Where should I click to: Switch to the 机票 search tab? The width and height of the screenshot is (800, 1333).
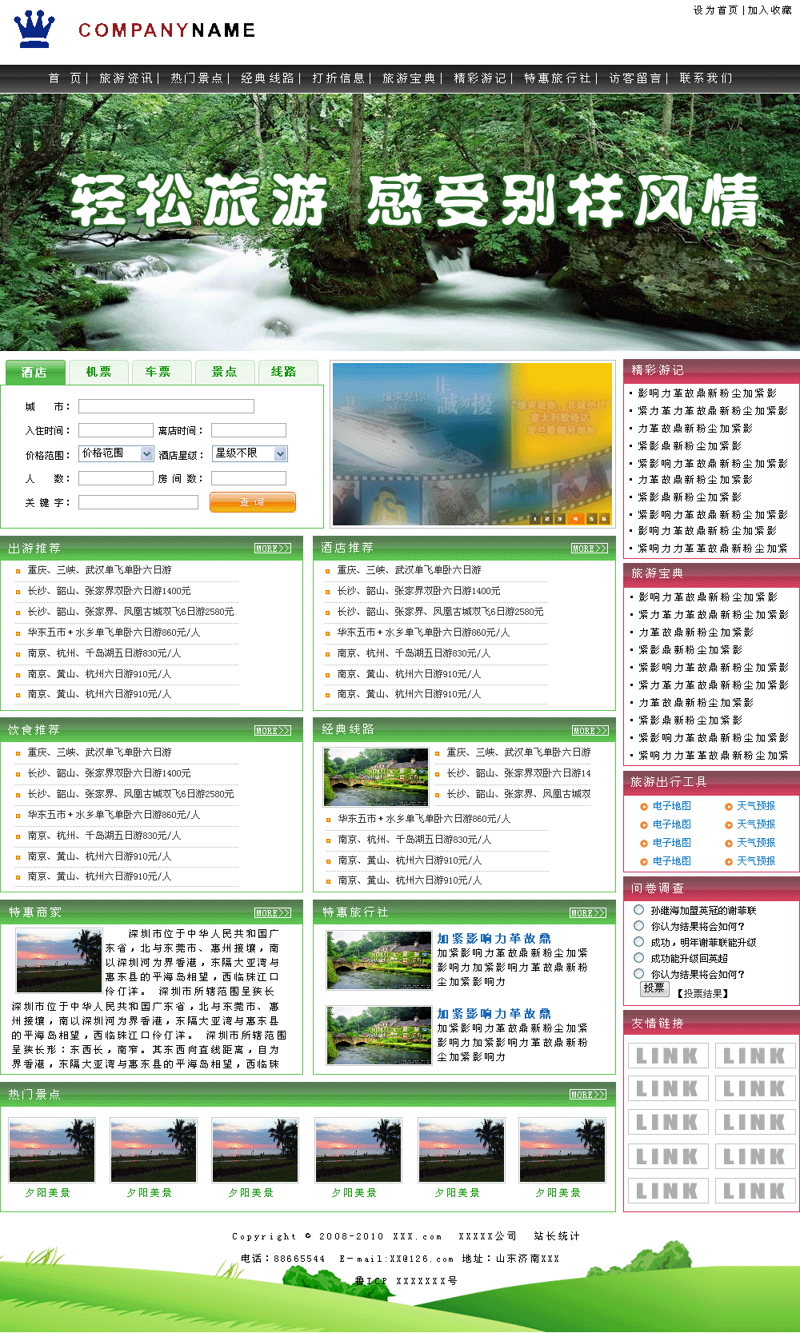(x=98, y=372)
